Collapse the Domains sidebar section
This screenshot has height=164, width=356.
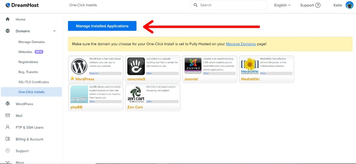coord(54,31)
